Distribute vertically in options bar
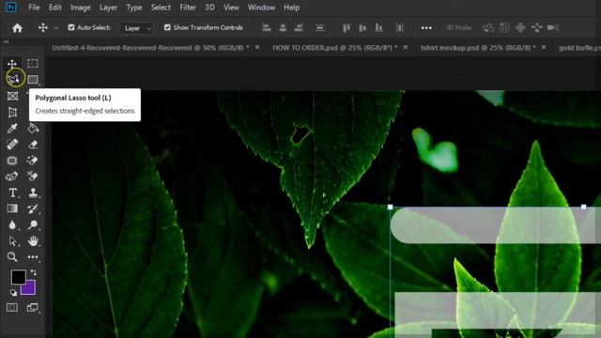 (x=319, y=27)
